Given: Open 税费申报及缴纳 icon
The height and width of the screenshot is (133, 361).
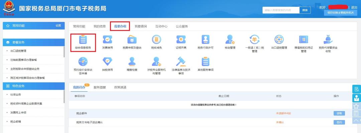Looking at the screenshot, I should coord(132,39).
